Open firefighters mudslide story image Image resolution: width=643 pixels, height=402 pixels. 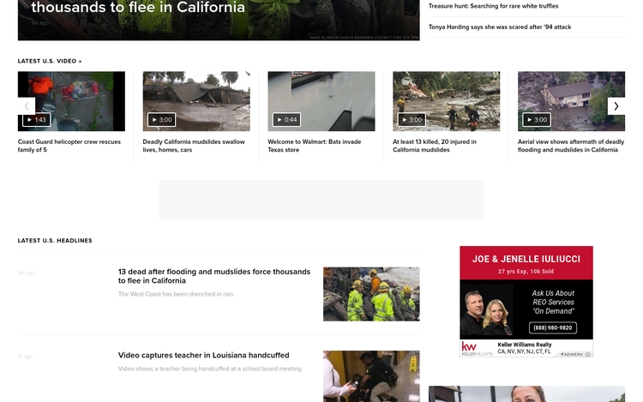click(x=371, y=294)
